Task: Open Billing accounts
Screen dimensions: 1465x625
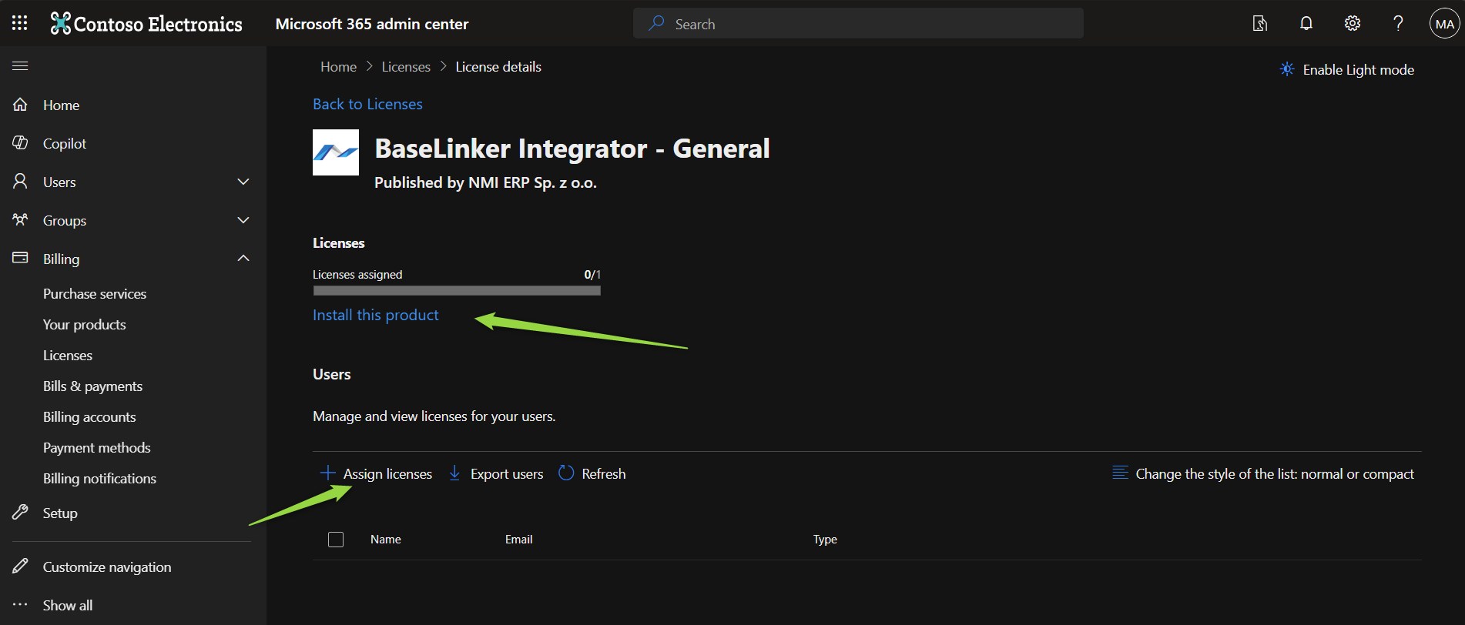Action: 89,417
